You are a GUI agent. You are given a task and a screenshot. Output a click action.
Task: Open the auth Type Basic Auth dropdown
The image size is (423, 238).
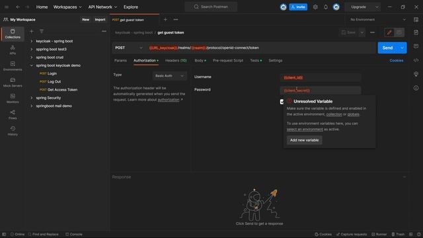point(169,76)
